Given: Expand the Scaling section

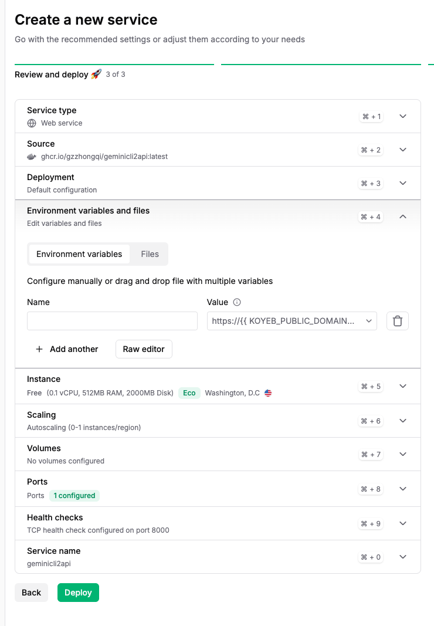Looking at the screenshot, I should point(402,421).
